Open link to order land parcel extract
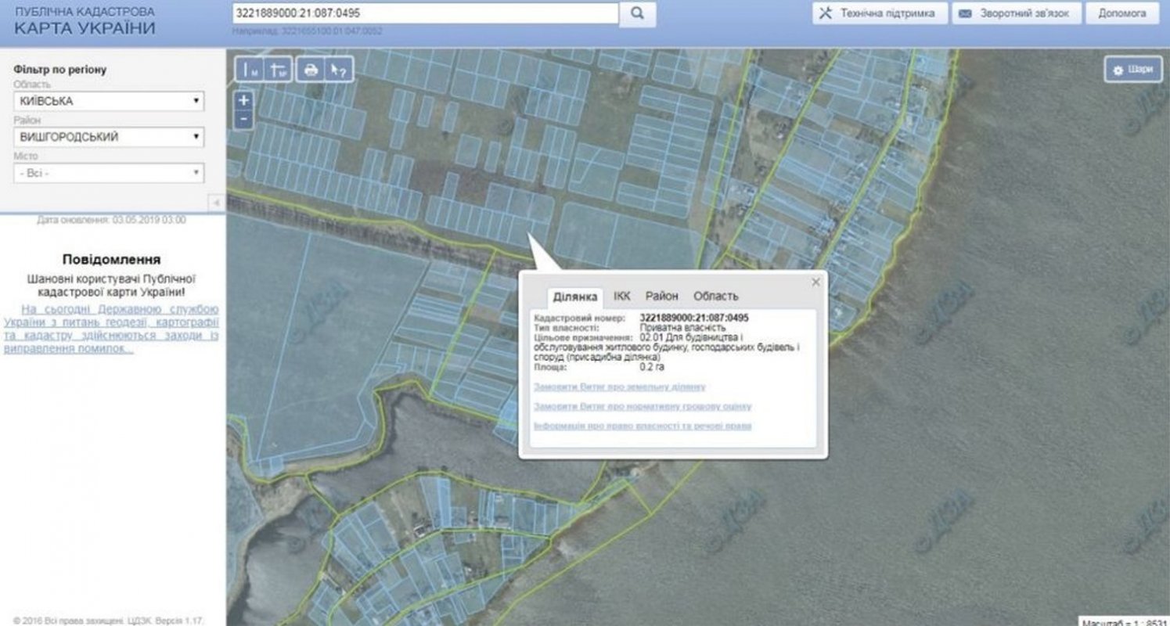Screen dimensions: 1170x626 point(619,387)
